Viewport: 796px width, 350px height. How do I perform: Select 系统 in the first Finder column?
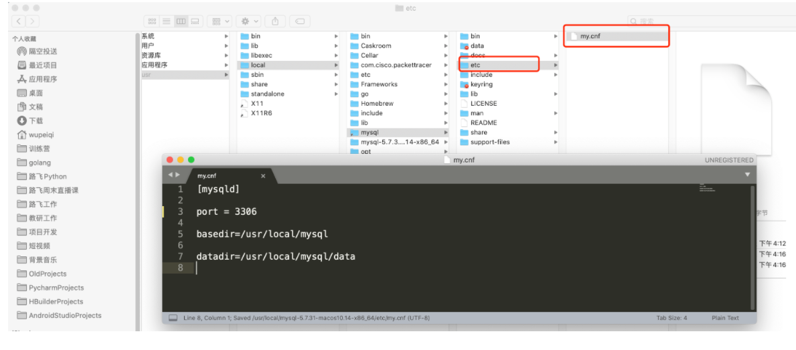(185, 36)
